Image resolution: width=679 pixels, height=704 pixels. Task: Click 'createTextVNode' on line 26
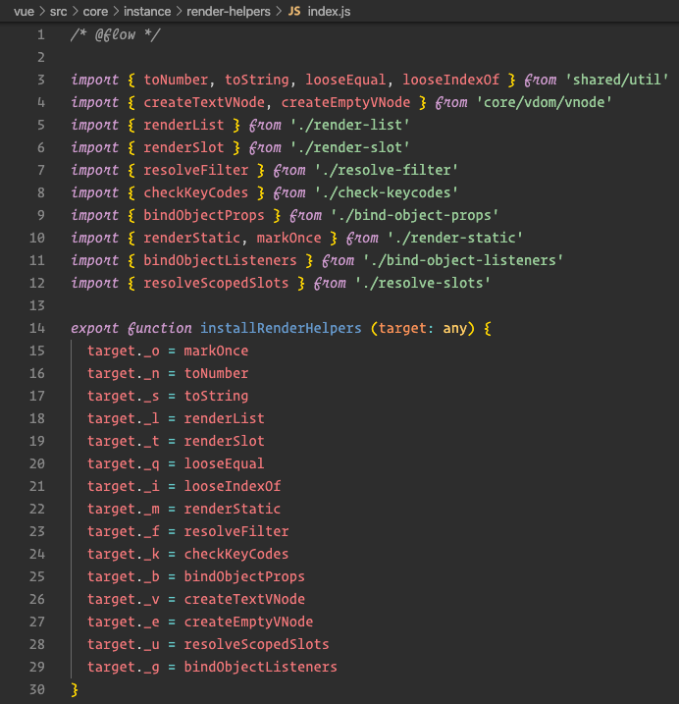coord(244,599)
